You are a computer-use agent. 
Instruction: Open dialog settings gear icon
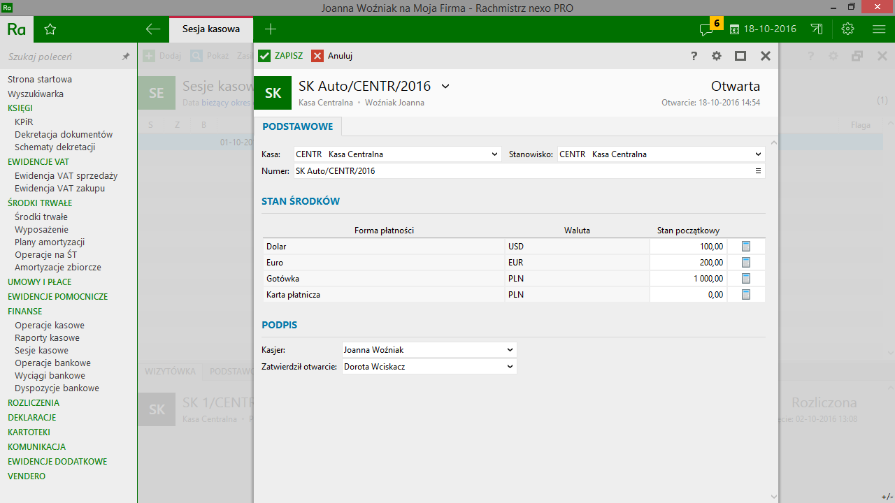717,56
